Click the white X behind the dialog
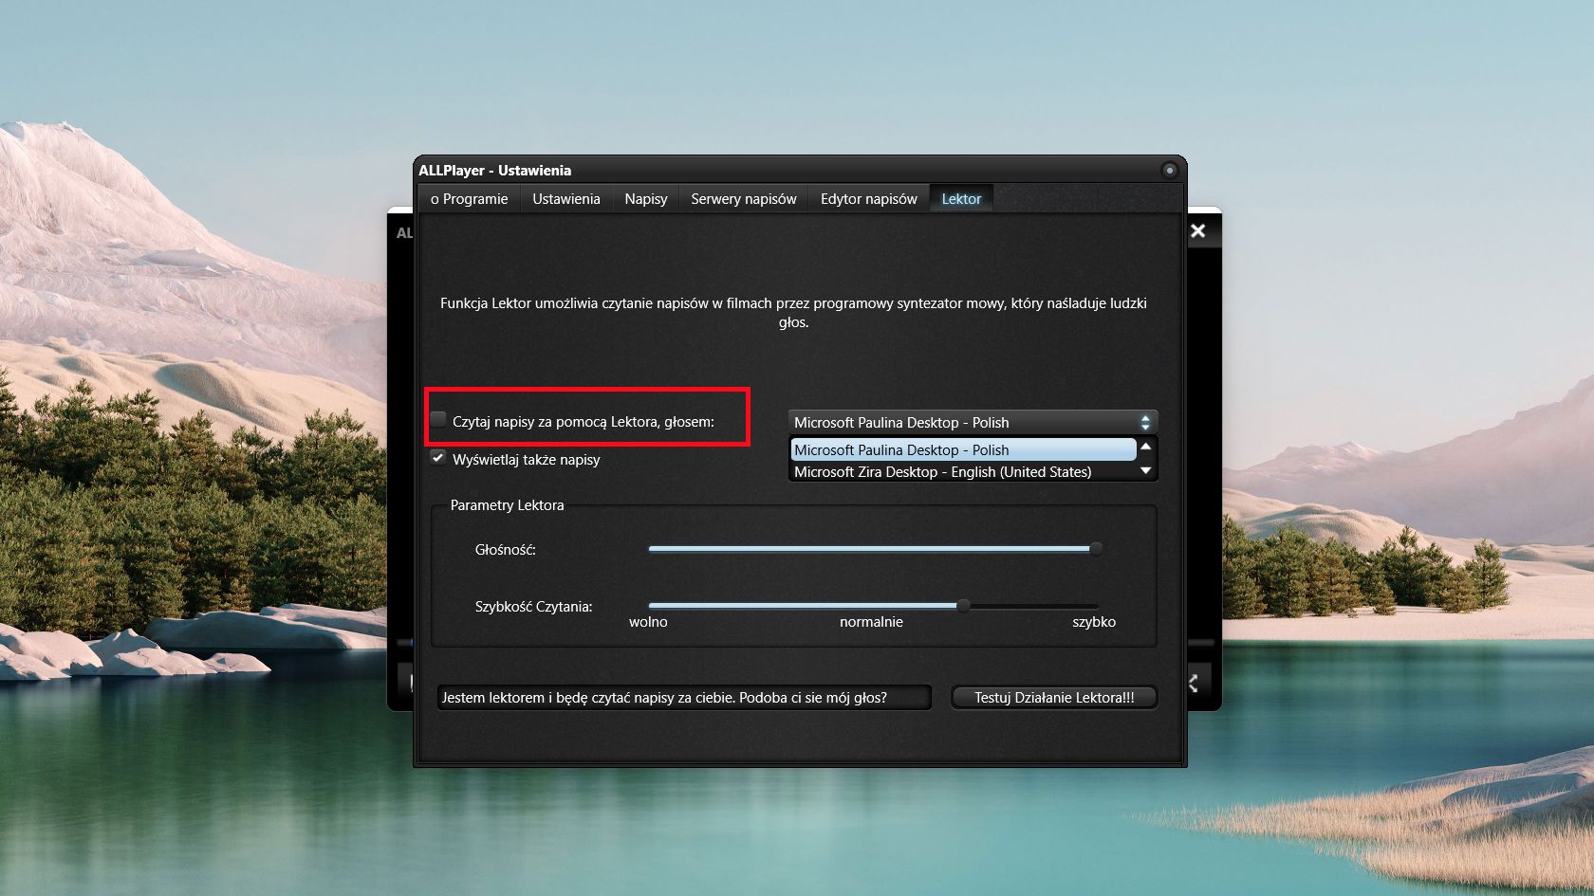1594x896 pixels. (x=1198, y=231)
